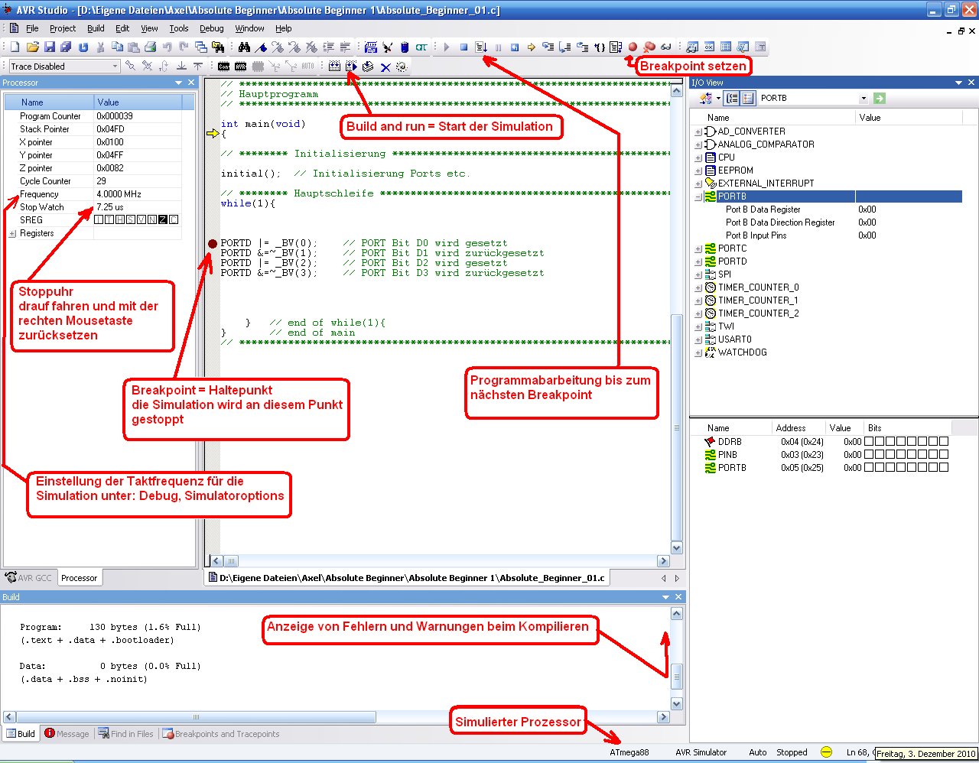Click the Toggle Breakpoint red dot icon
Image resolution: width=979 pixels, height=763 pixels.
click(633, 47)
